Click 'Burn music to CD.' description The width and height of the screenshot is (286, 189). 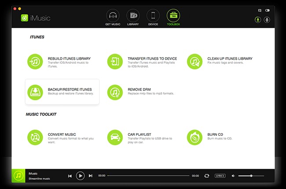(220, 138)
